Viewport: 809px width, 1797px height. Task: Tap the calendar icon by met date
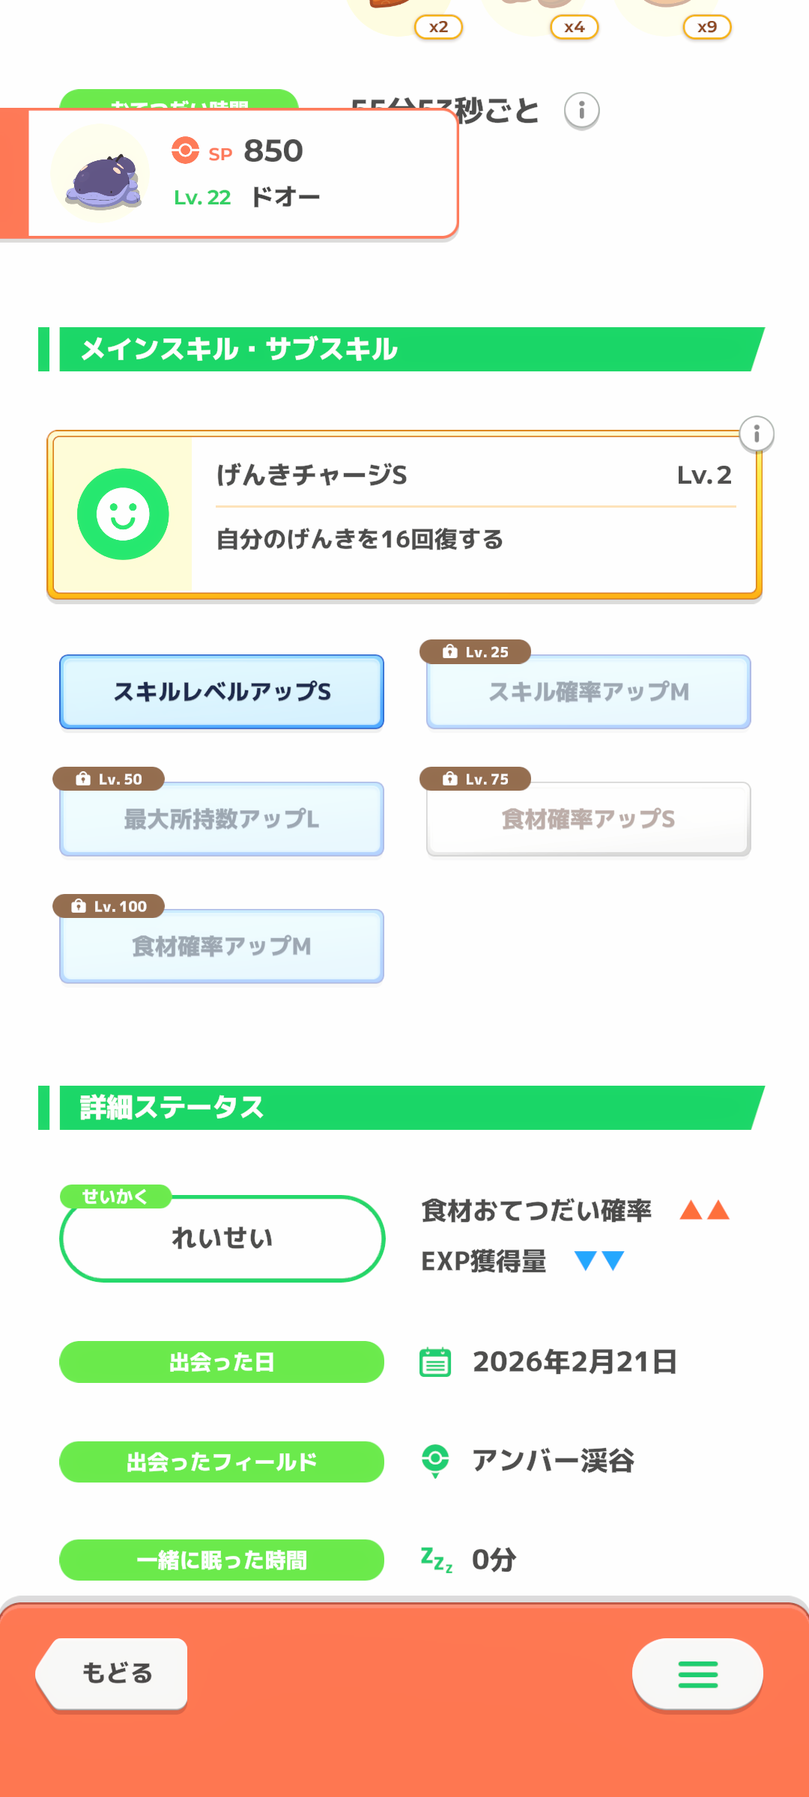[435, 1362]
